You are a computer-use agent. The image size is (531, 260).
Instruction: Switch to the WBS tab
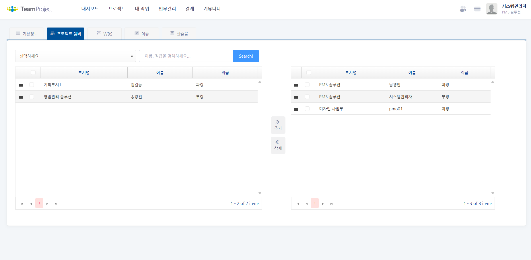point(104,34)
